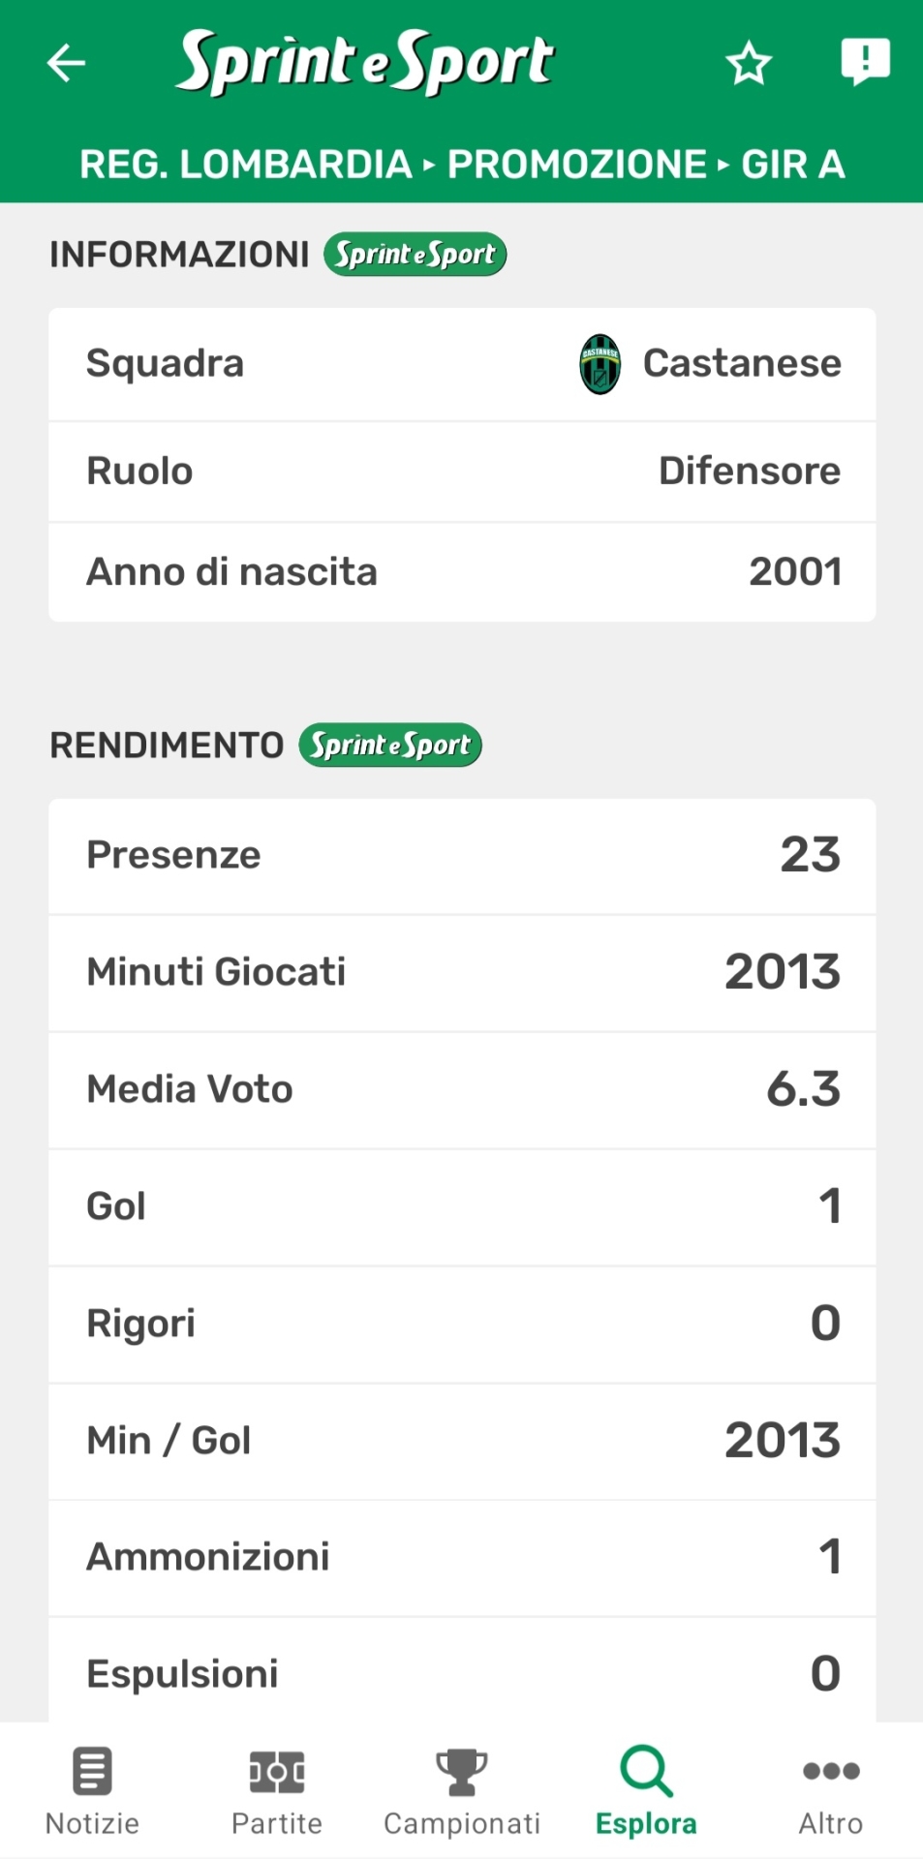The width and height of the screenshot is (923, 1859).
Task: Tap the Sprint e Sport badge beside INFORMAZIONI
Action: [x=415, y=255]
